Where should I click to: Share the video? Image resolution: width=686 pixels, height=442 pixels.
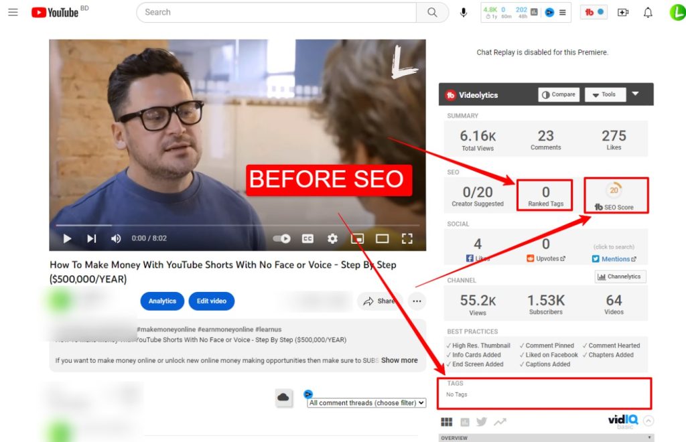pyautogui.click(x=379, y=301)
